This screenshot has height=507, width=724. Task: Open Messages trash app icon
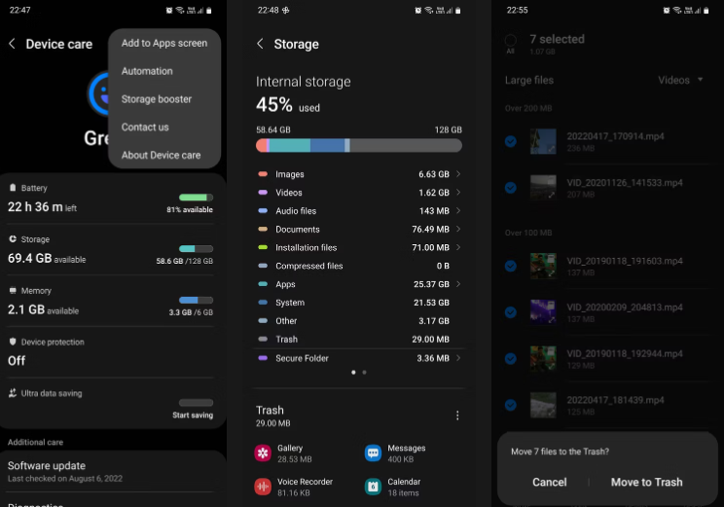373,453
